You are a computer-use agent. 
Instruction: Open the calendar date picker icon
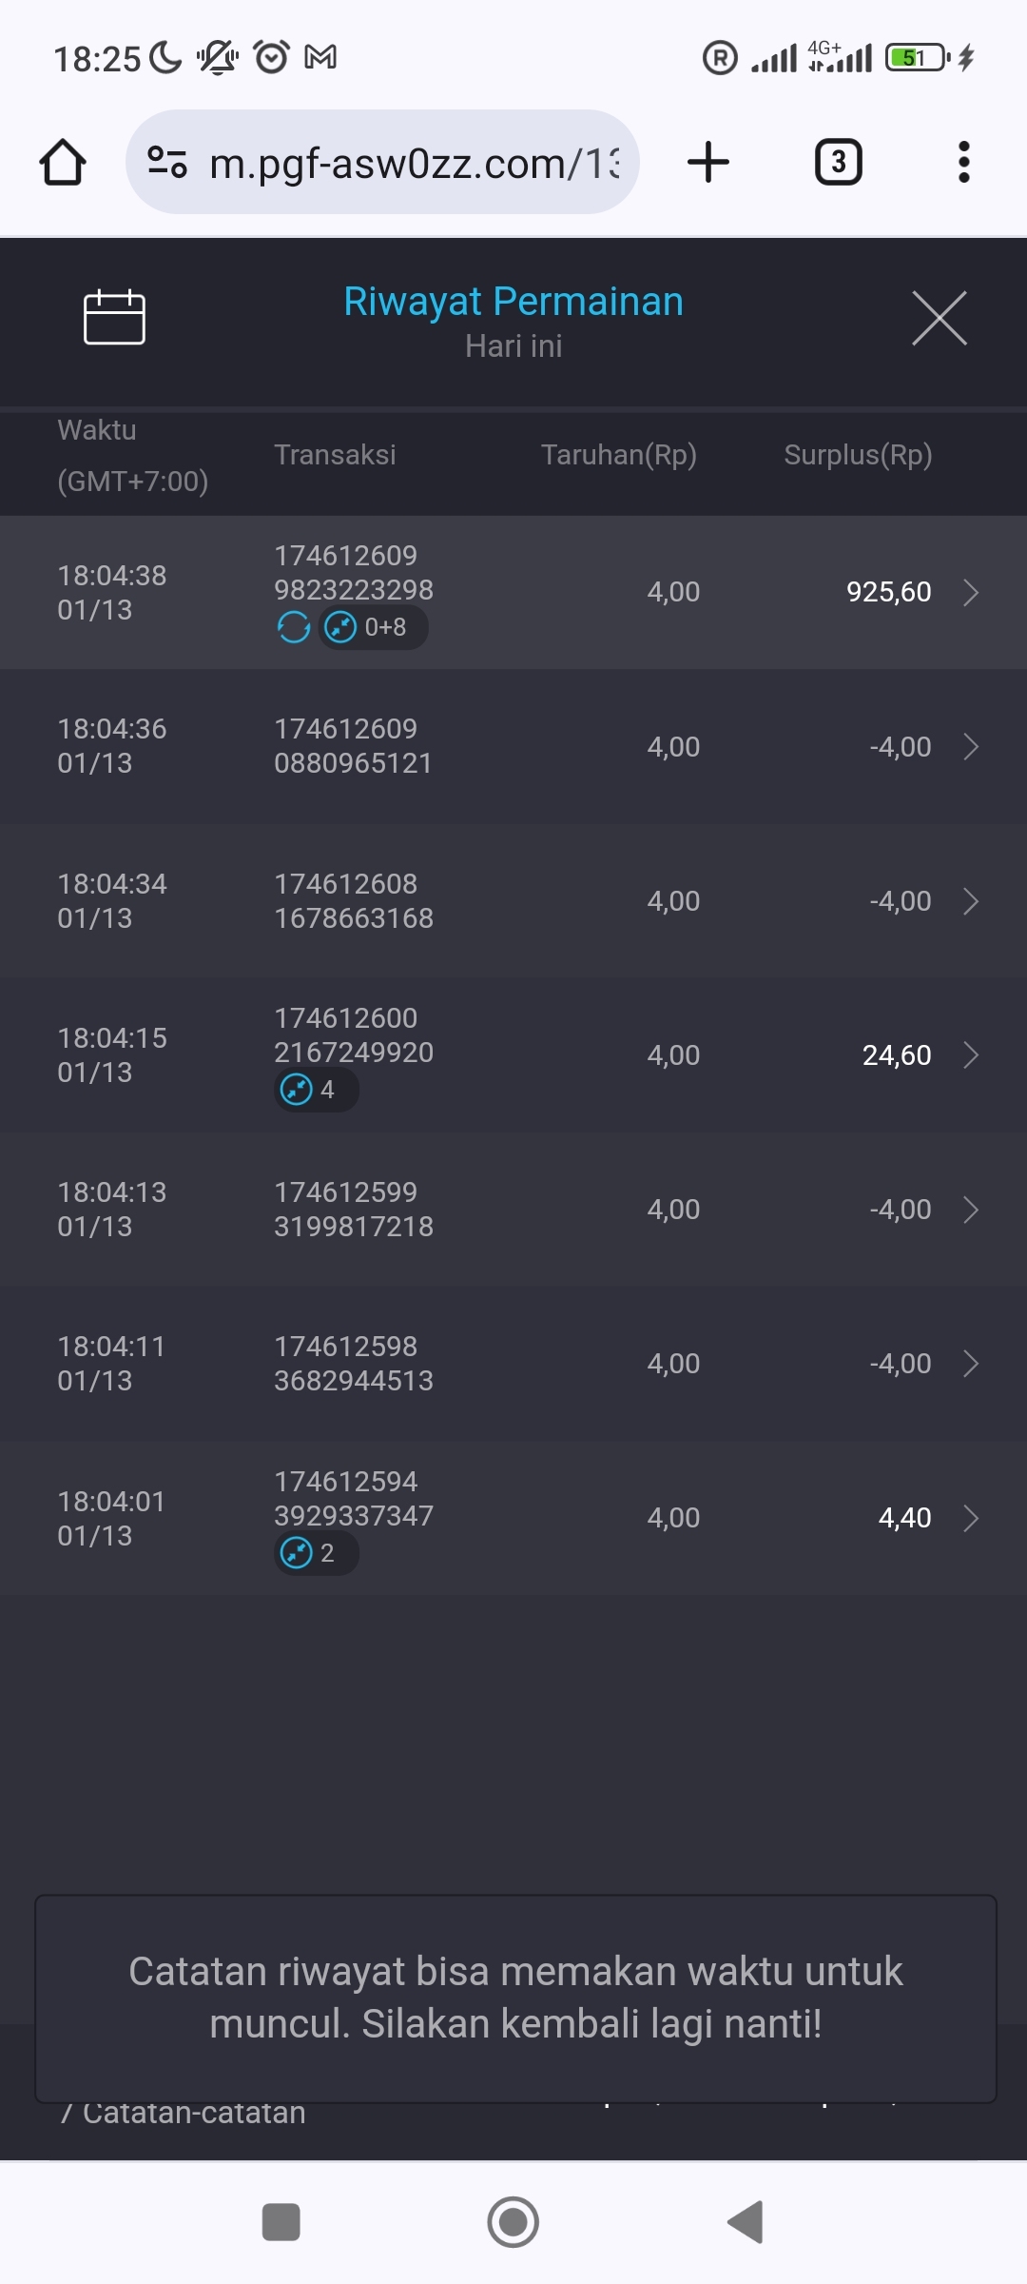click(x=114, y=317)
